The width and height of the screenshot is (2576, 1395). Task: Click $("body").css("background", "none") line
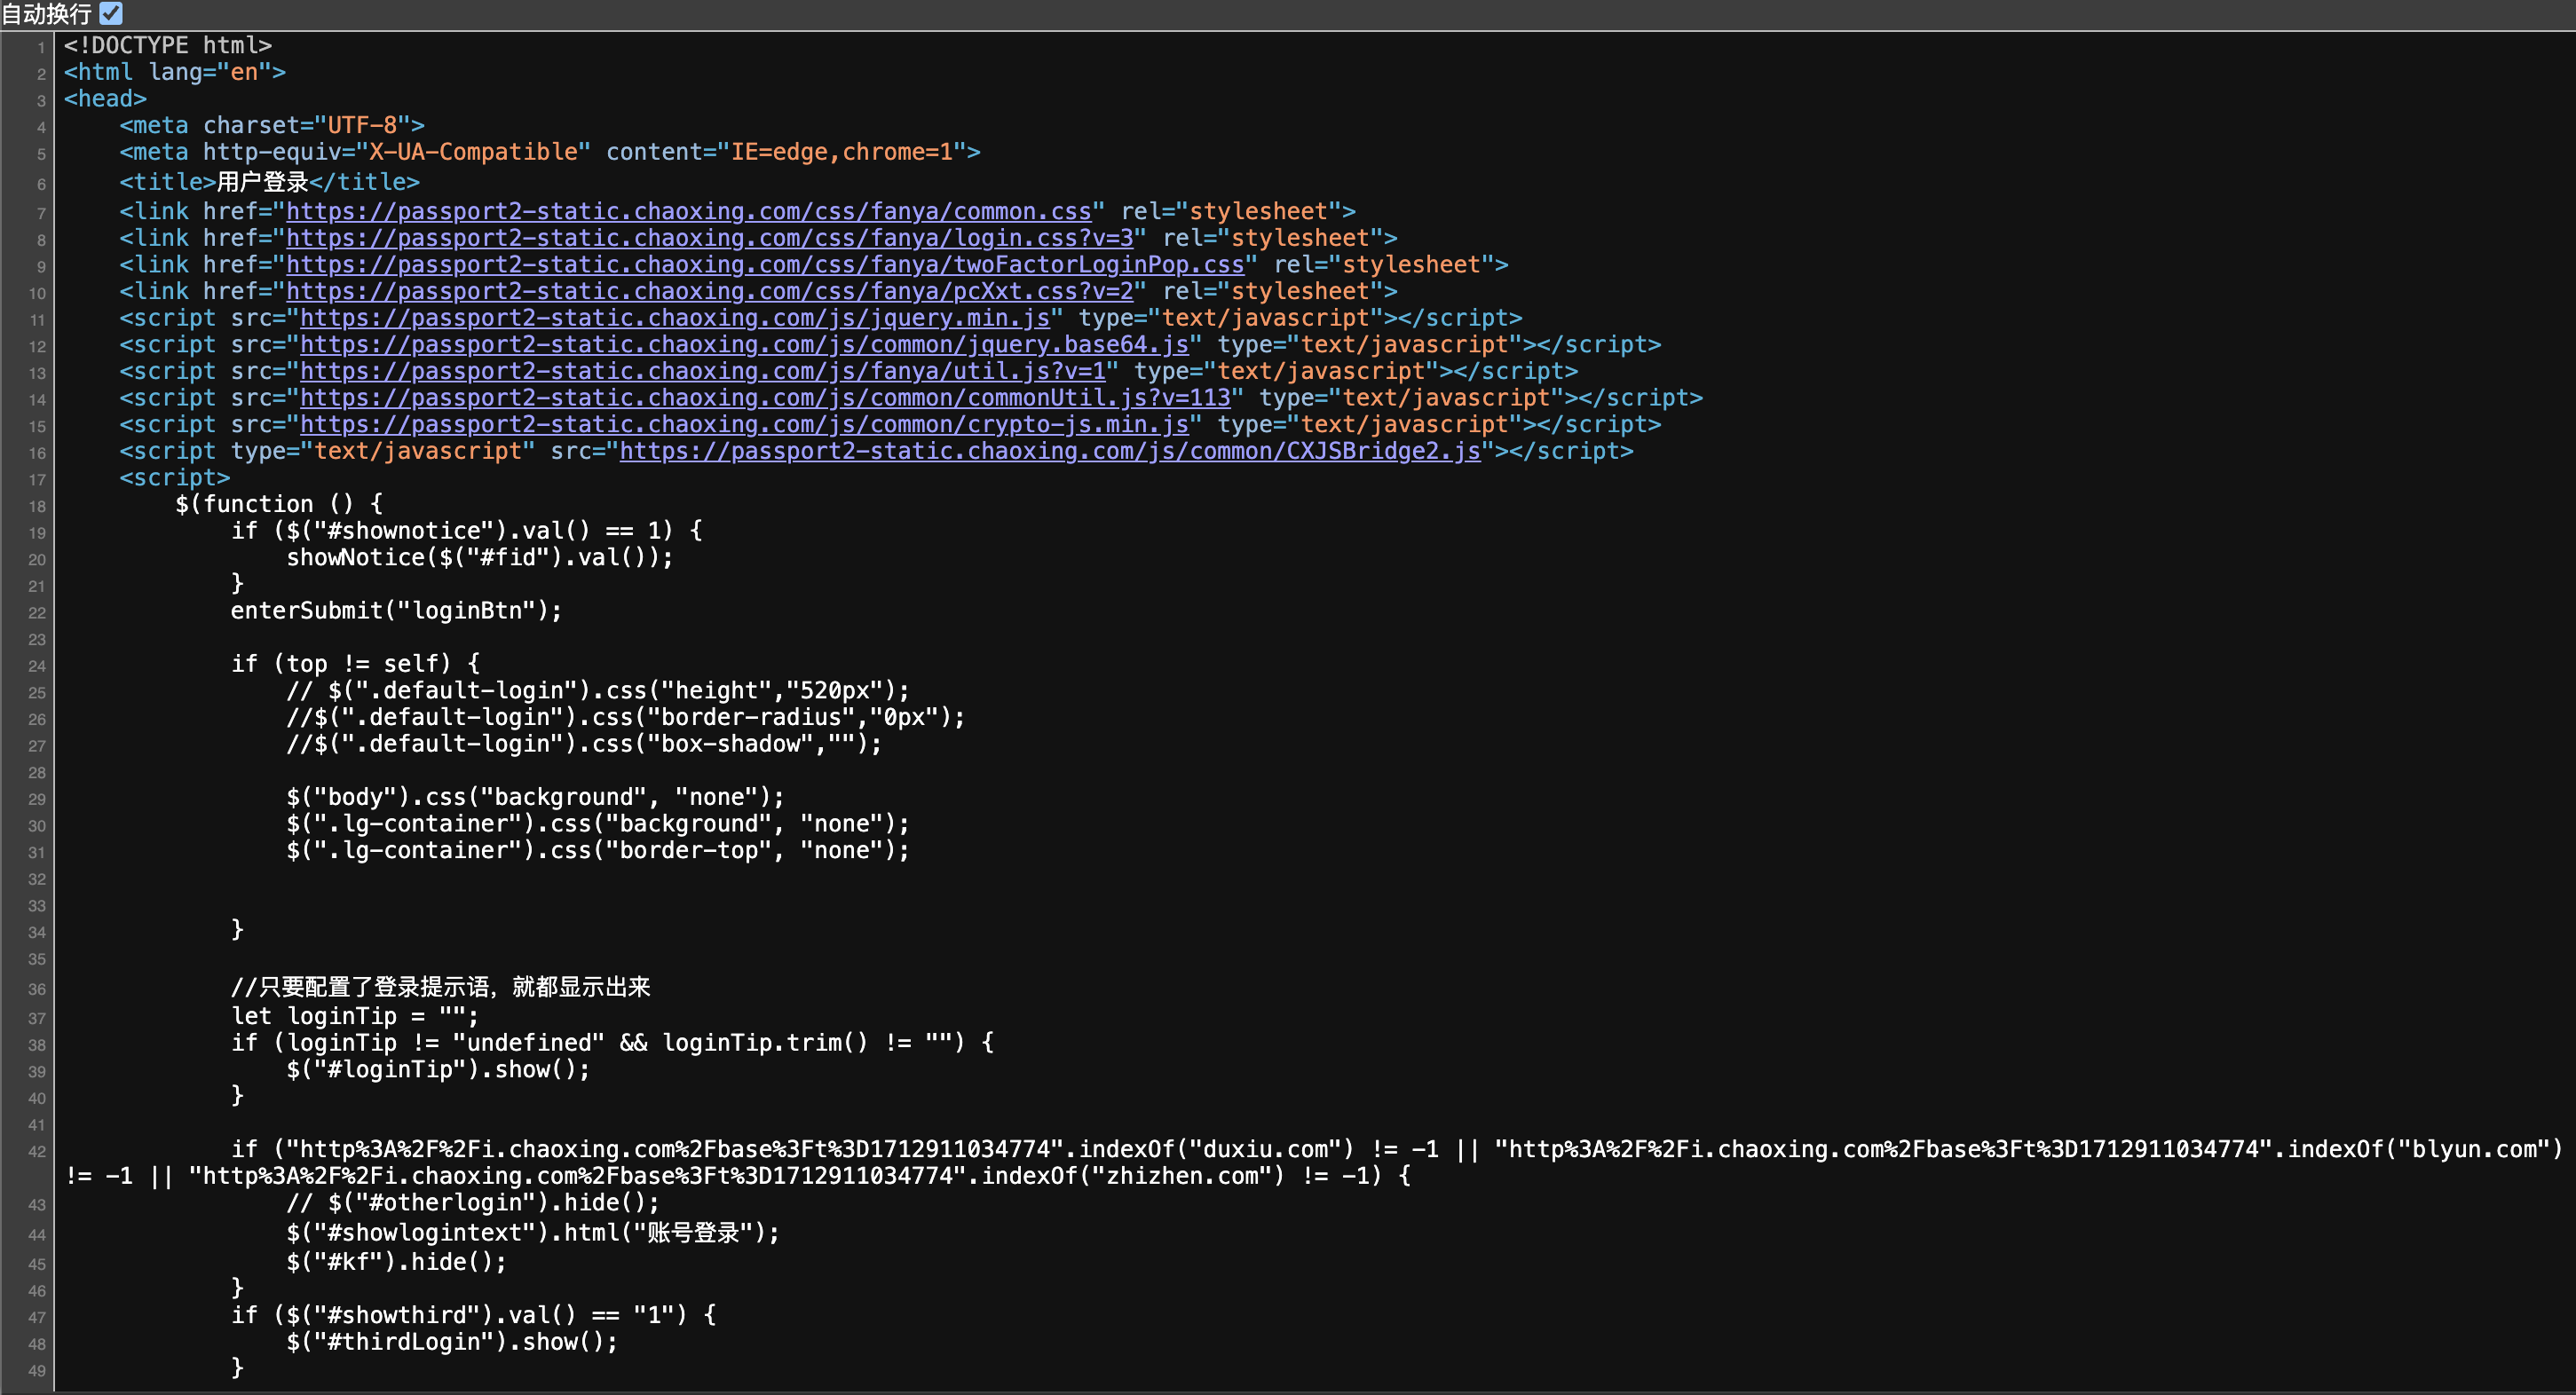[x=536, y=797]
